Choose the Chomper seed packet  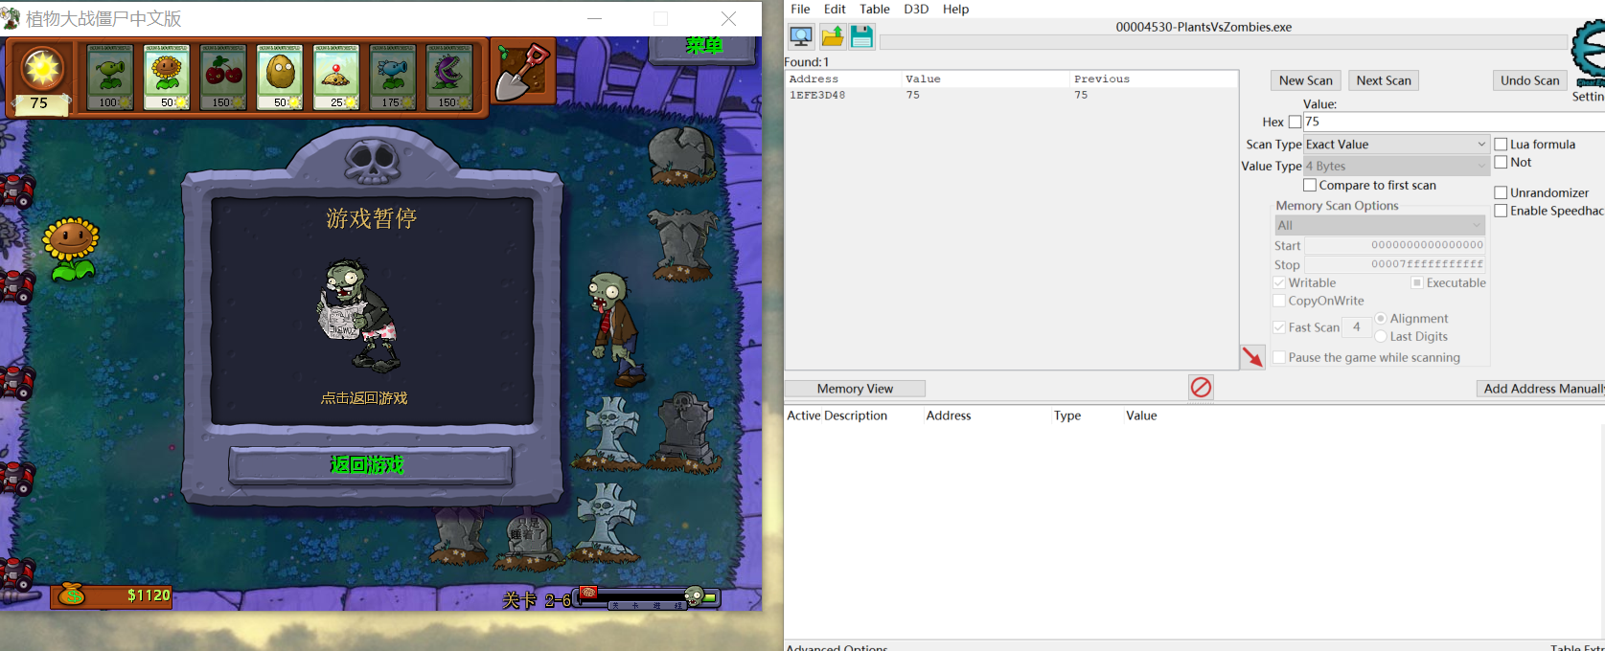coord(449,77)
